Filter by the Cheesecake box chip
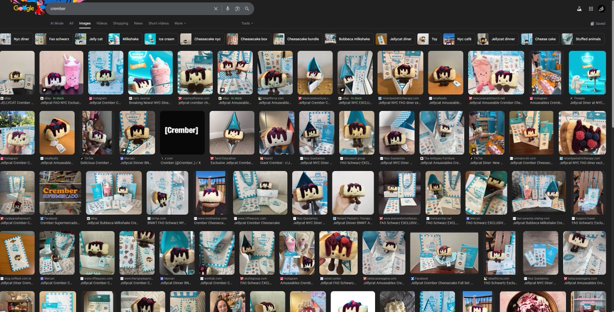614x312 pixels. pyautogui.click(x=248, y=39)
